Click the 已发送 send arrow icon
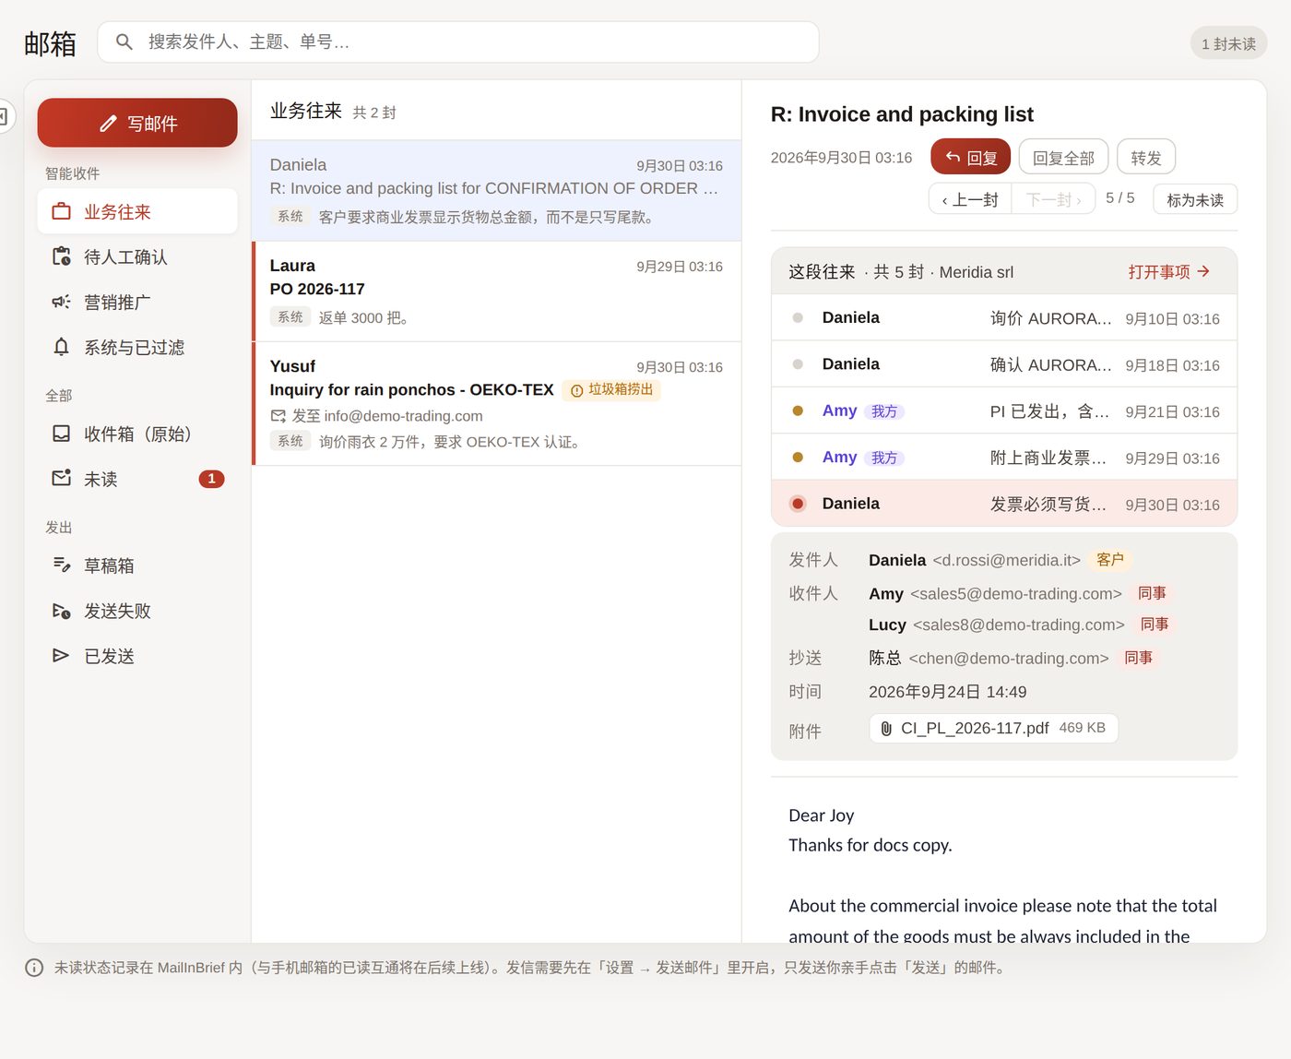Image resolution: width=1291 pixels, height=1059 pixels. [x=62, y=656]
